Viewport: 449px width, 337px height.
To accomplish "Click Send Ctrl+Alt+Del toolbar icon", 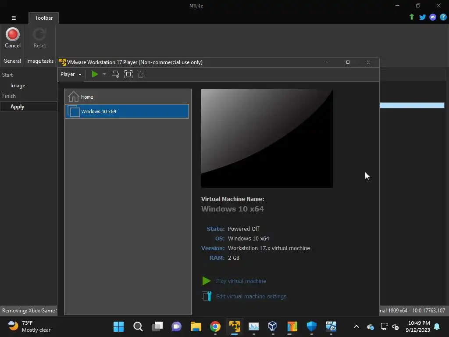I will point(115,74).
